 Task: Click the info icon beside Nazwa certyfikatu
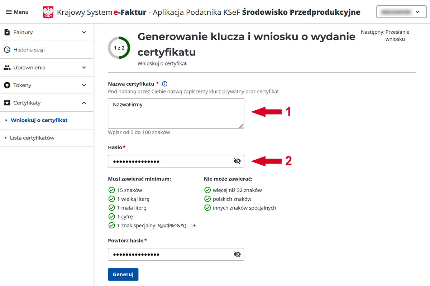point(165,84)
